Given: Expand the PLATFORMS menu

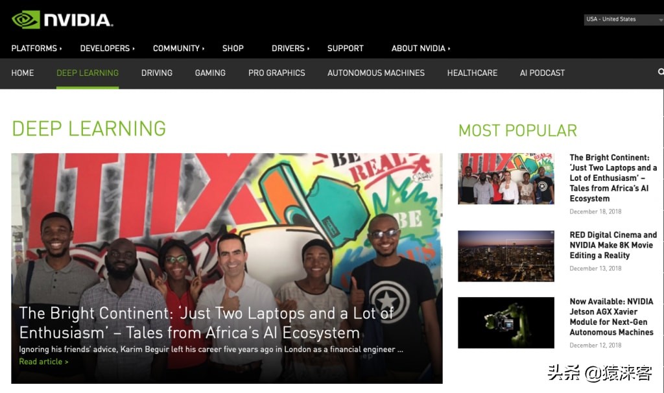Looking at the screenshot, I should (x=36, y=48).
